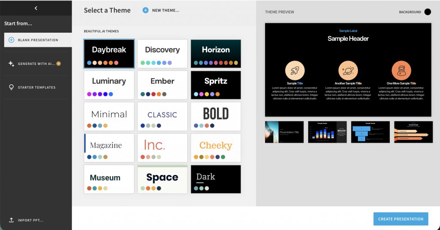Click the gold star badge next to Generate with AI
Image resolution: width=440 pixels, height=230 pixels.
pos(58,64)
